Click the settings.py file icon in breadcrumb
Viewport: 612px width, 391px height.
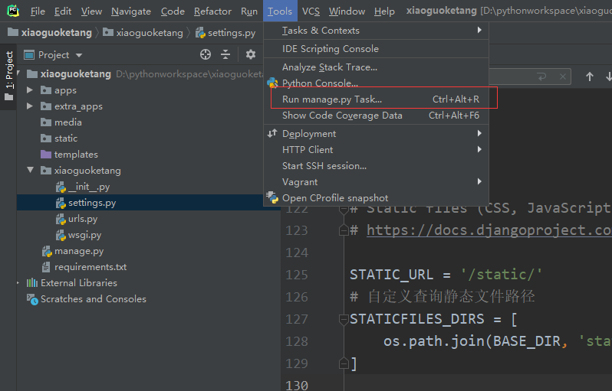[x=201, y=33]
